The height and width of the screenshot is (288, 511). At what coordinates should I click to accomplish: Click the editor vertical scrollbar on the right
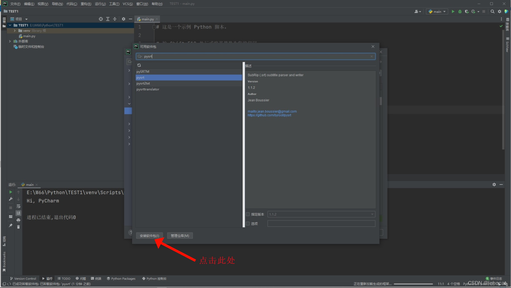[503, 89]
